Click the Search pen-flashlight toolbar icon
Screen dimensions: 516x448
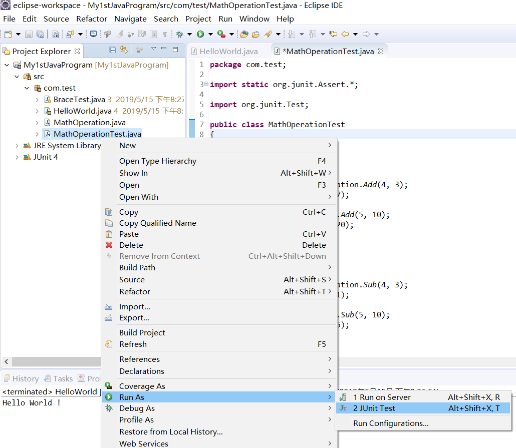[x=268, y=34]
